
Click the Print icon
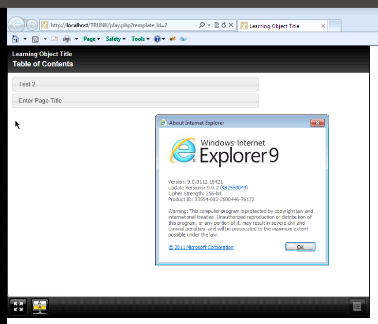click(x=67, y=39)
